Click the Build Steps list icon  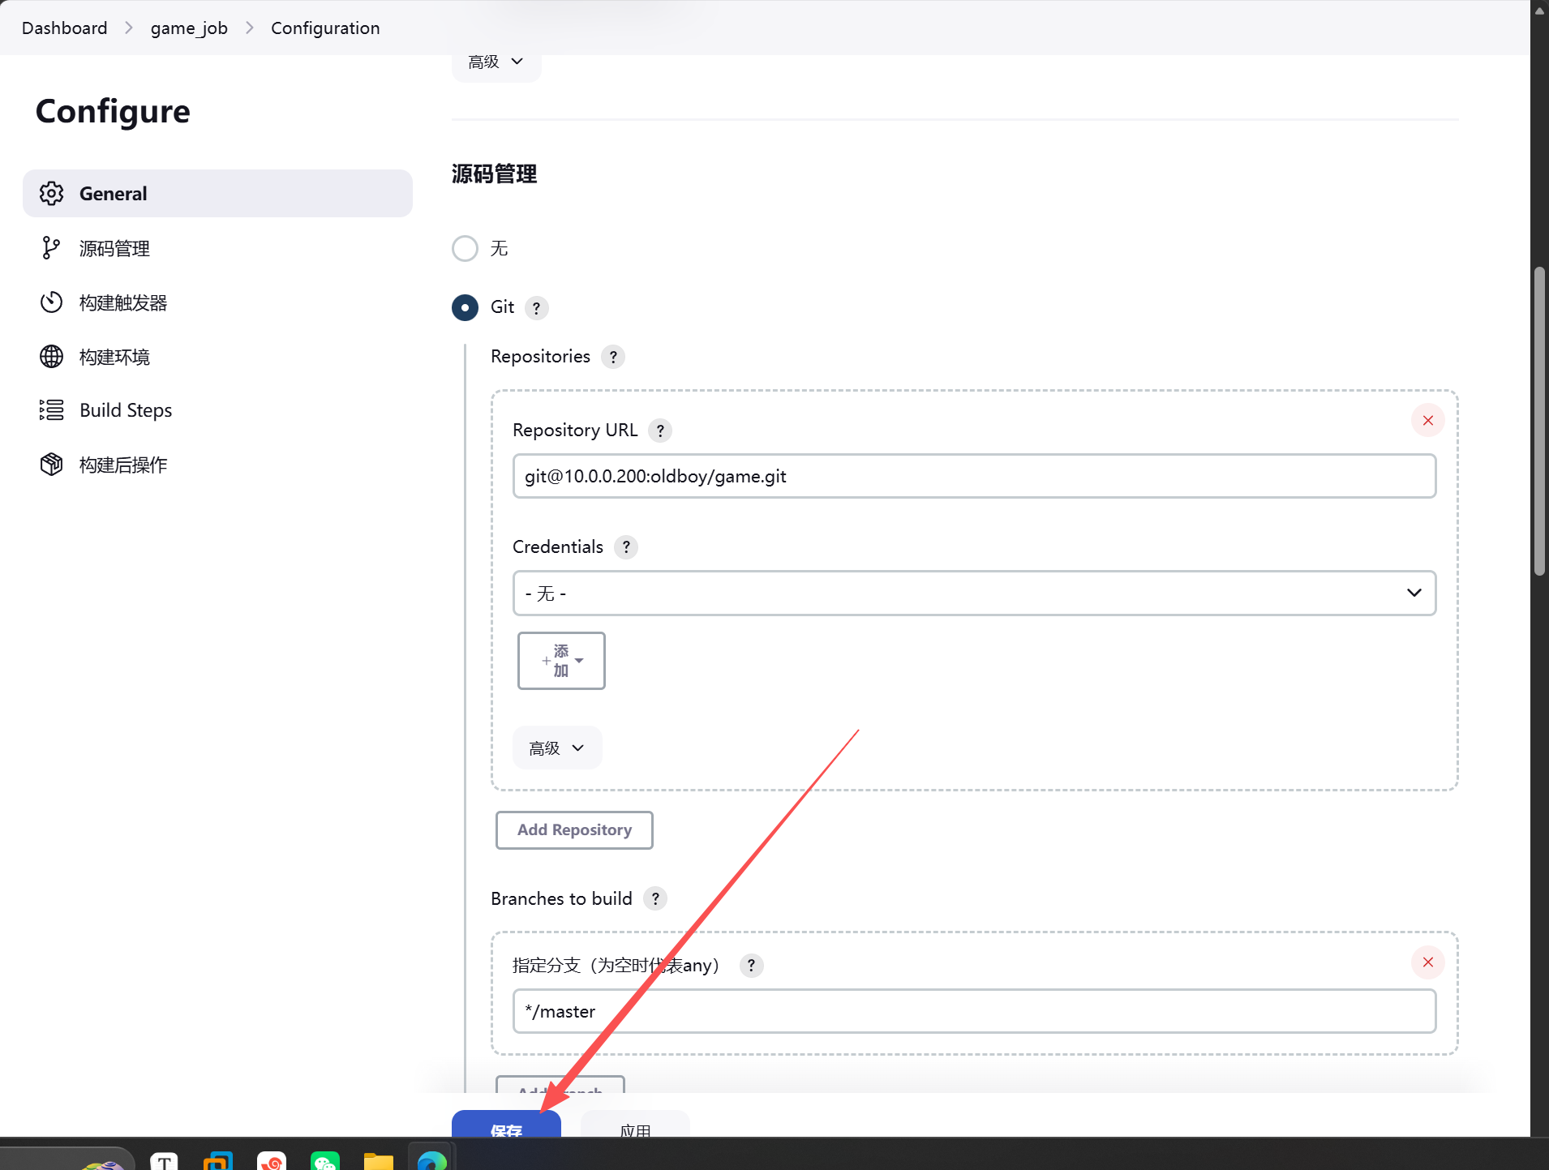pyautogui.click(x=51, y=410)
